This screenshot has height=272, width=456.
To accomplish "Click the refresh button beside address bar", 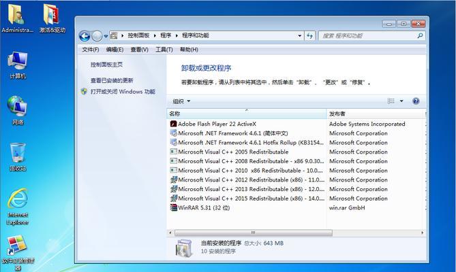I will click(x=309, y=35).
